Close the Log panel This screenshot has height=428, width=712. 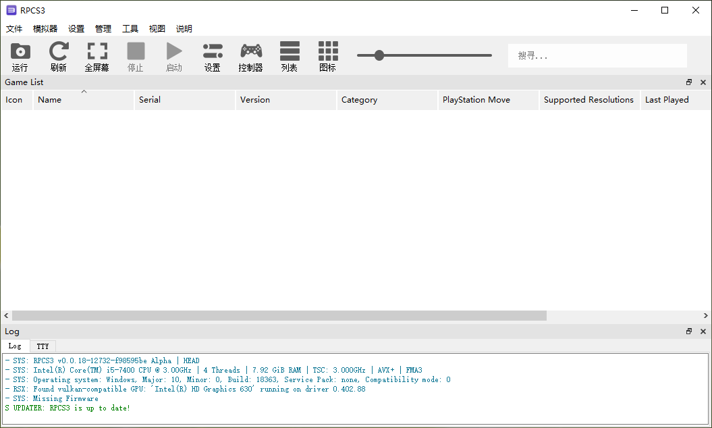click(x=703, y=331)
